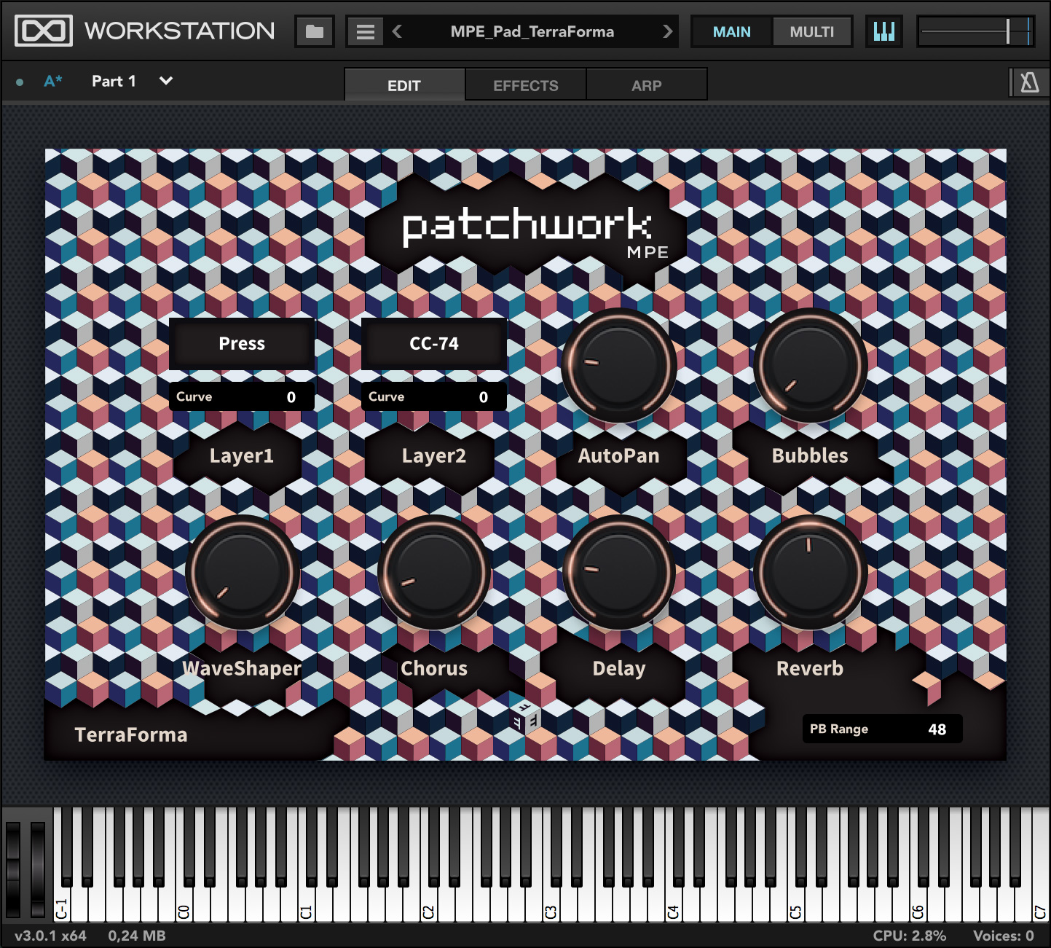This screenshot has width=1051, height=948.
Task: Click the C4 key on the keyboard
Action: tap(674, 904)
